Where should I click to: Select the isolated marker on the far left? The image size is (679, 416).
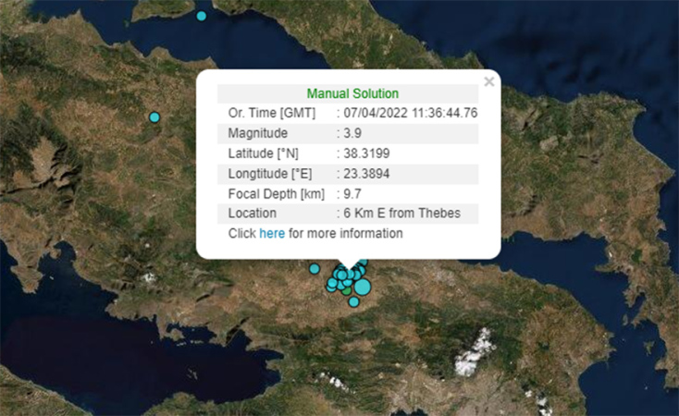click(x=154, y=116)
